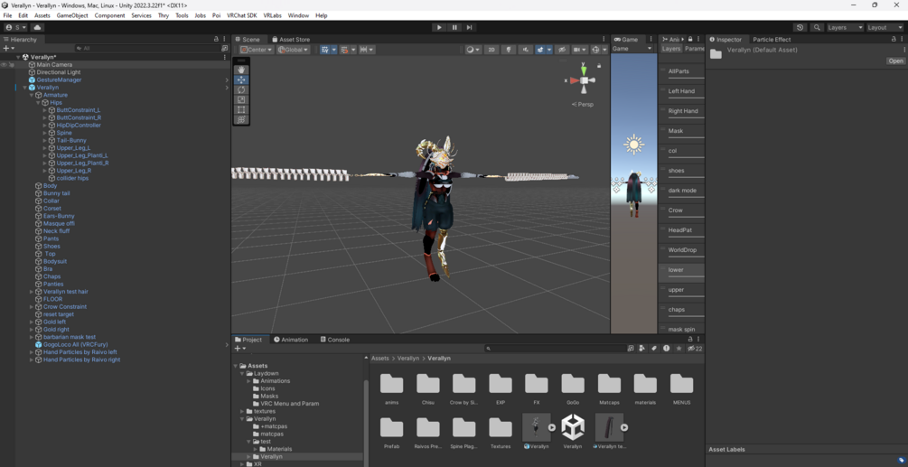Click the Play button
The image size is (908, 467).
[439, 27]
